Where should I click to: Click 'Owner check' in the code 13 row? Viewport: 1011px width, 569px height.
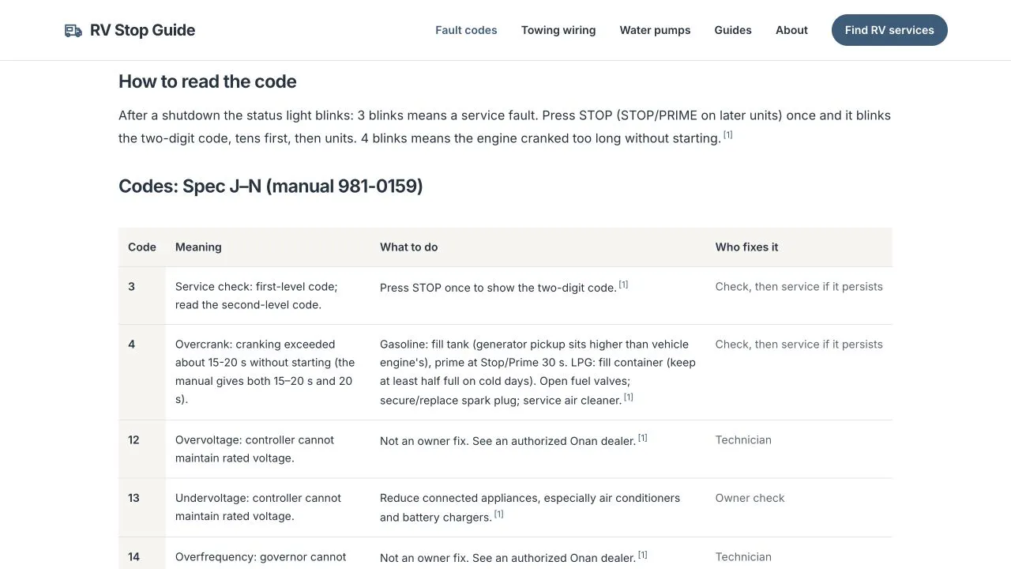pyautogui.click(x=750, y=499)
